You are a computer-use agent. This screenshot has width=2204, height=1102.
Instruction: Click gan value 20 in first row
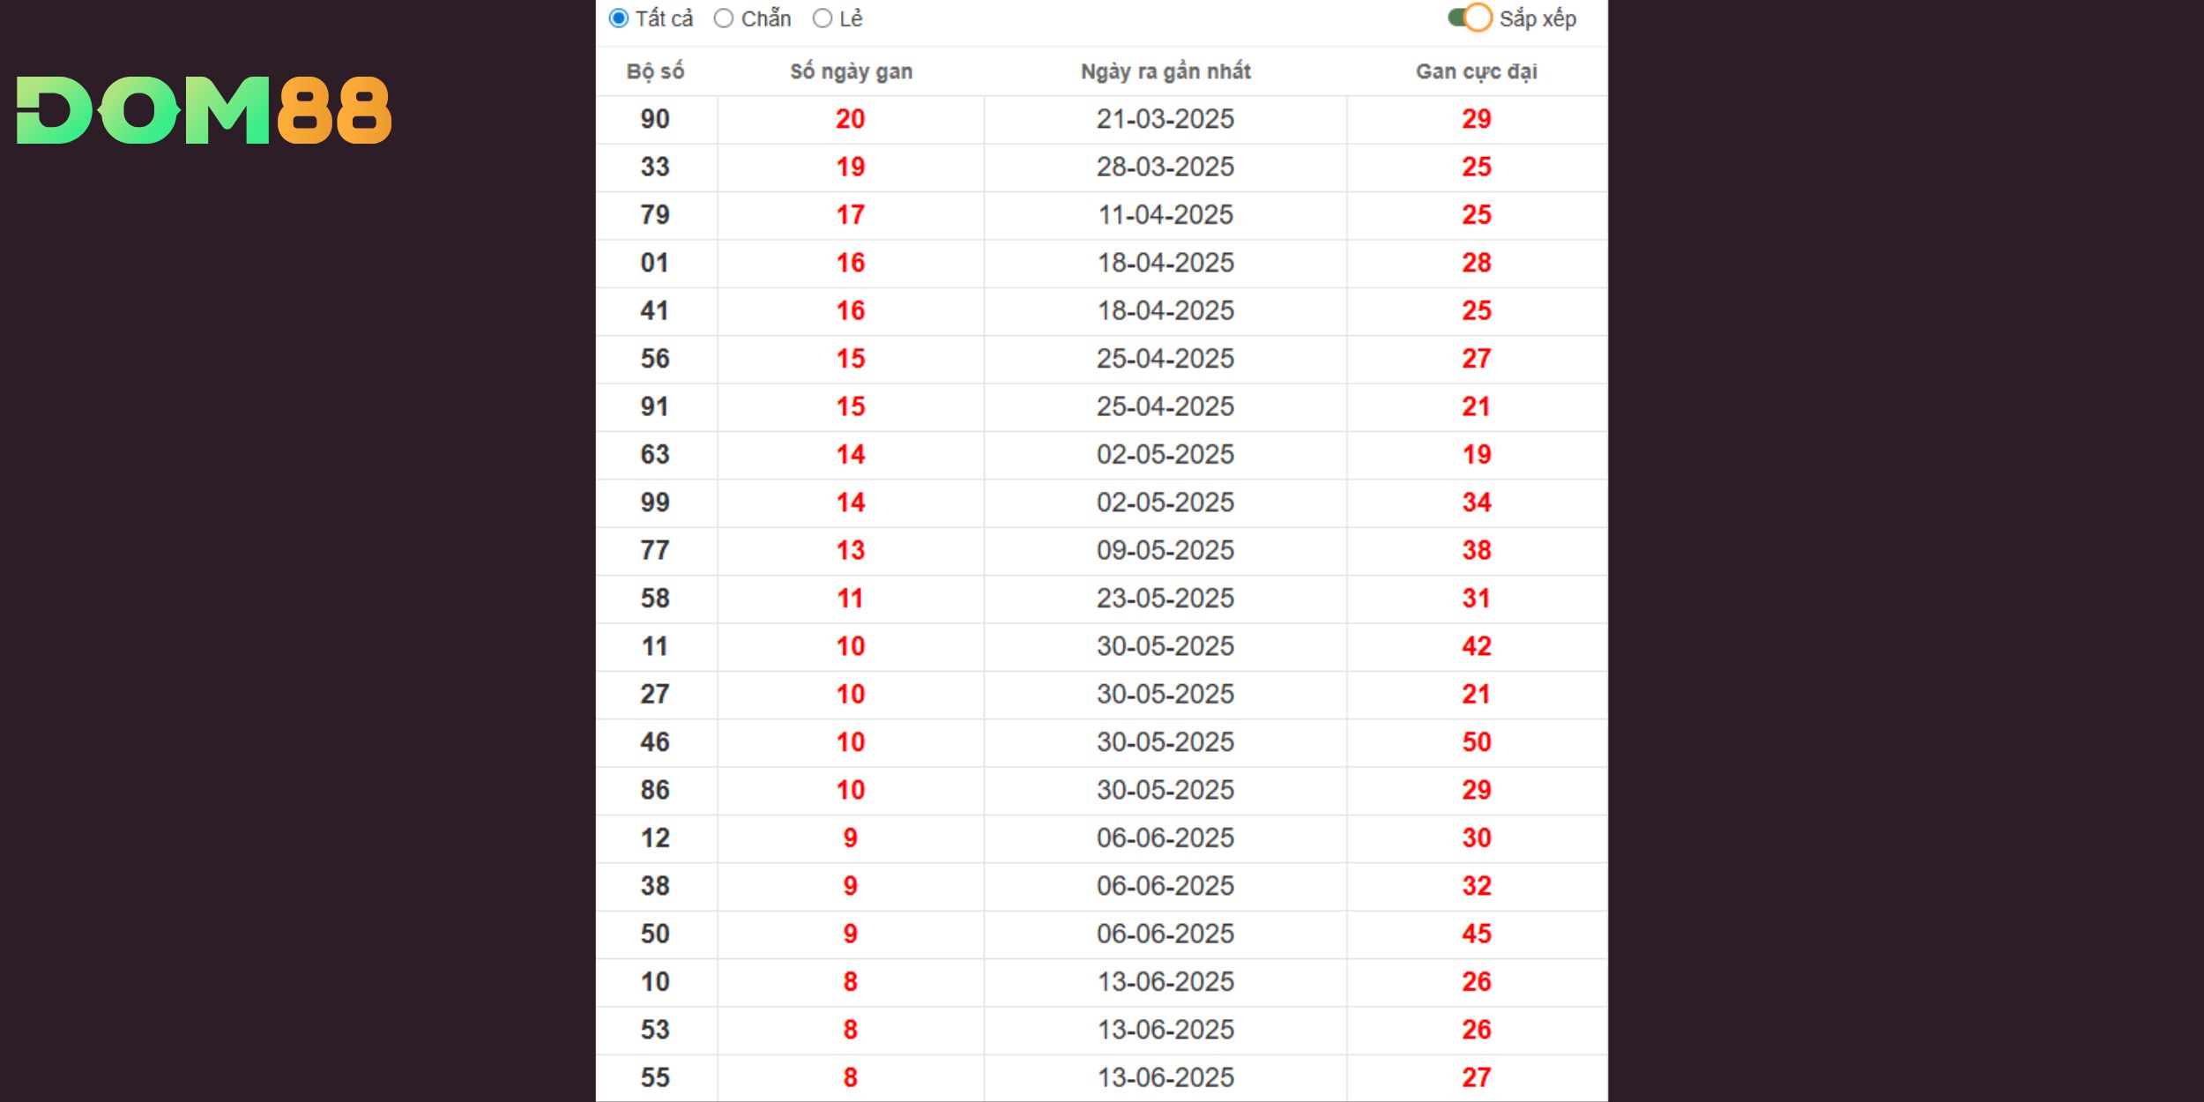tap(851, 119)
